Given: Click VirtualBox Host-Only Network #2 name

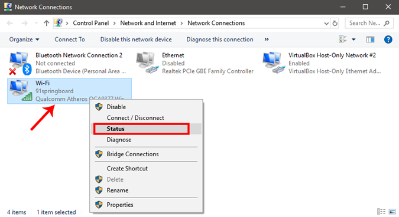Looking at the screenshot, I should [x=332, y=55].
